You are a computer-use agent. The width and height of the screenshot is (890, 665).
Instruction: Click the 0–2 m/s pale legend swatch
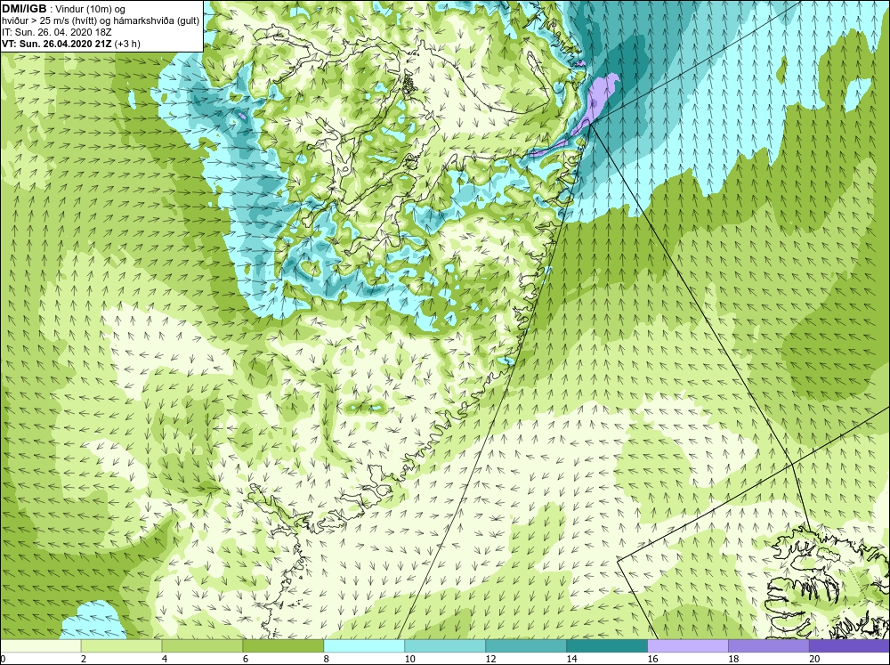[41, 646]
